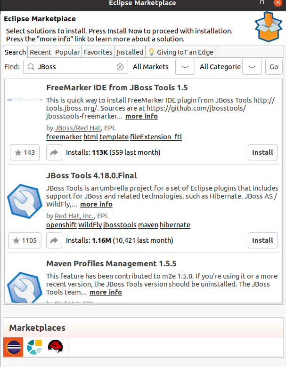Open the Eclipse Marketplace catalog icon
The height and width of the screenshot is (367, 286).
[x=13, y=347]
